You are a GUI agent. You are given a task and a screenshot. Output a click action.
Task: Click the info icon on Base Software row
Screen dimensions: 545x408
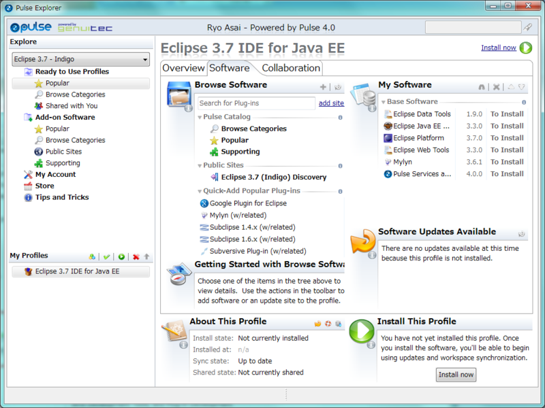point(524,103)
